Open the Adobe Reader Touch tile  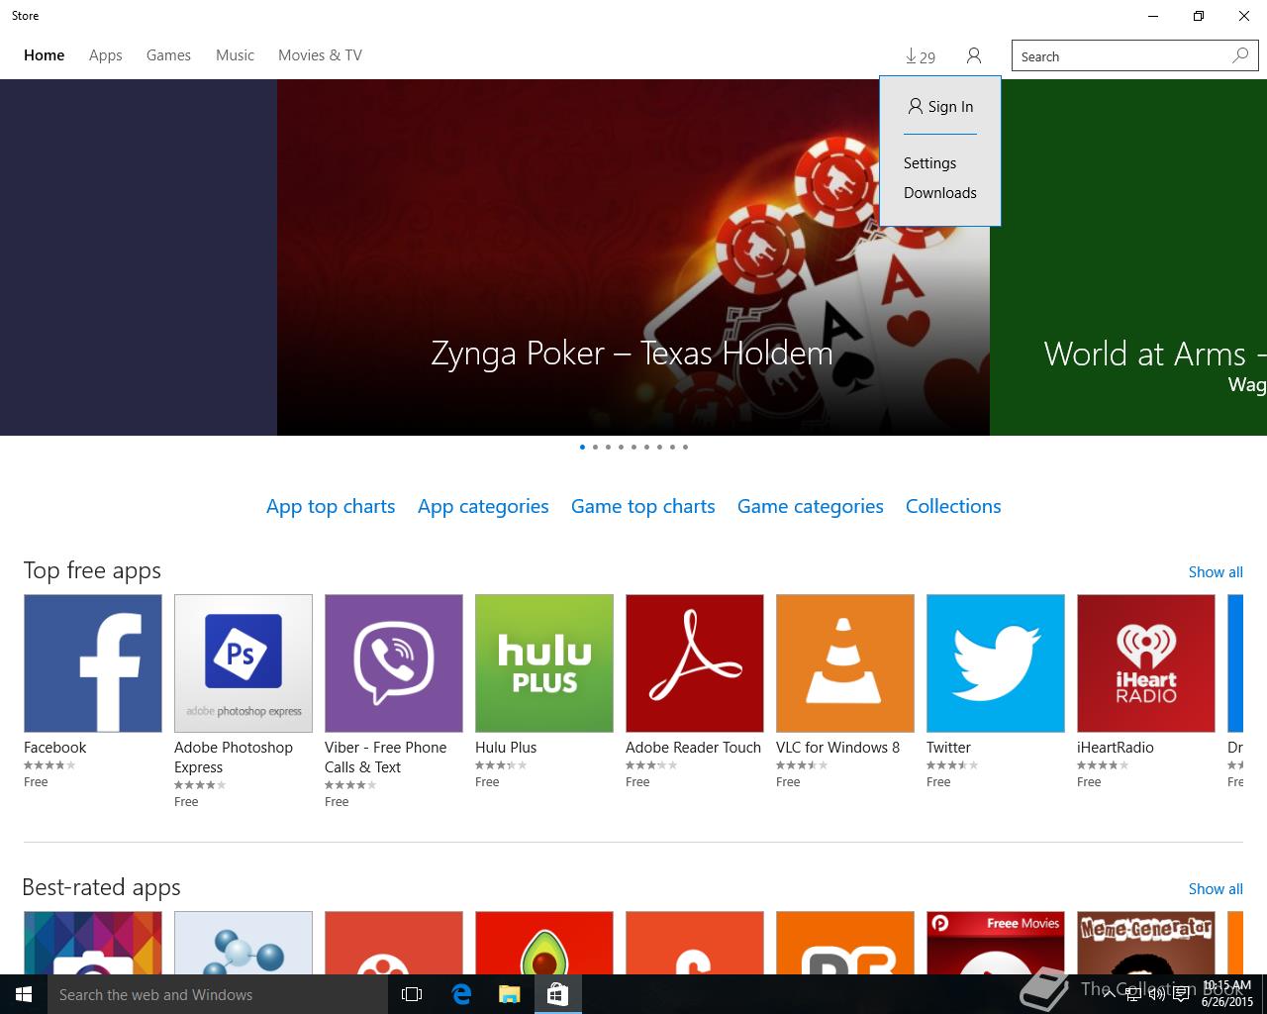(695, 663)
